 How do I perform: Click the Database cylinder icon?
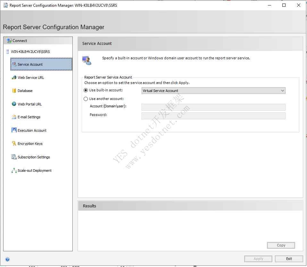point(14,91)
